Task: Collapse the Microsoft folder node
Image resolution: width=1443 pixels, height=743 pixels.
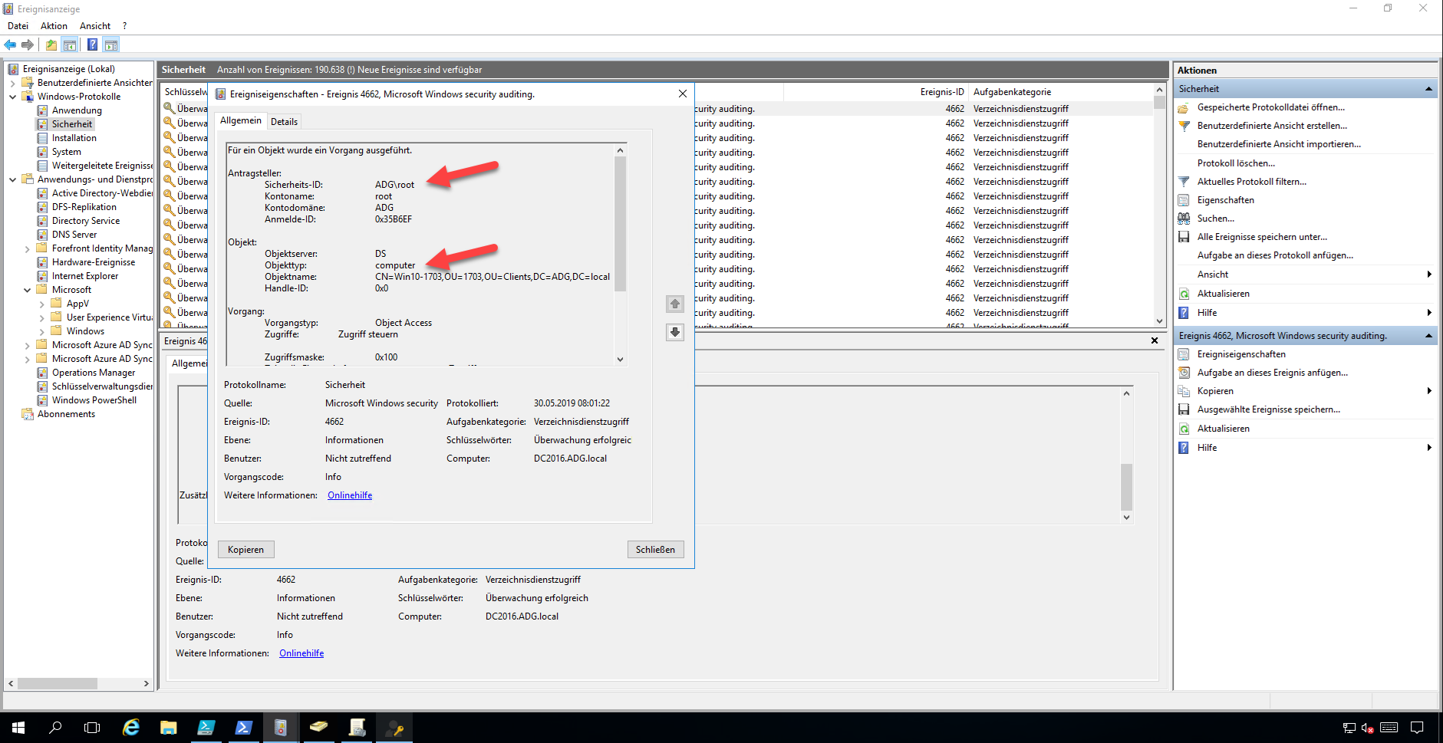Action: tap(28, 290)
